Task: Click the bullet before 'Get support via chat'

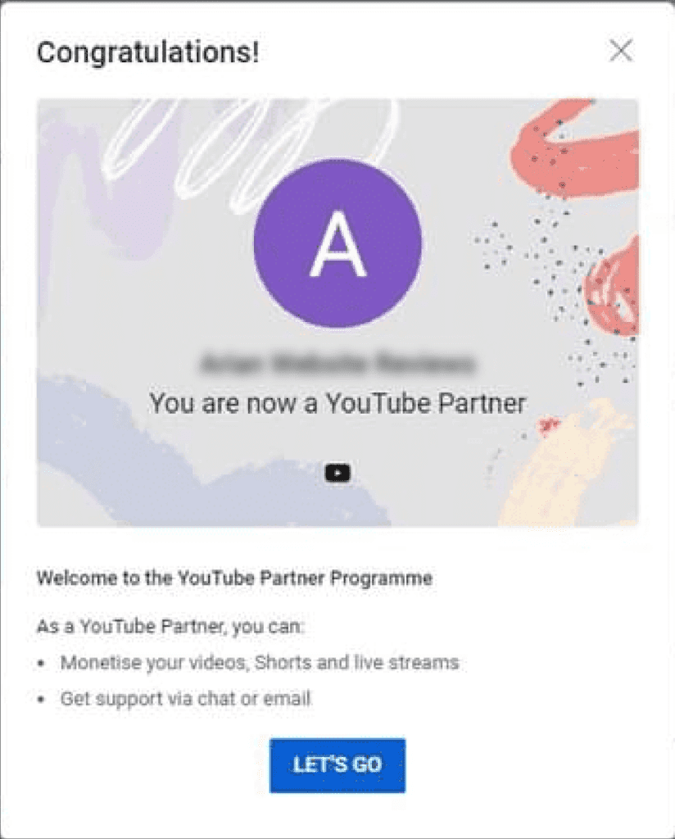Action: [x=41, y=700]
